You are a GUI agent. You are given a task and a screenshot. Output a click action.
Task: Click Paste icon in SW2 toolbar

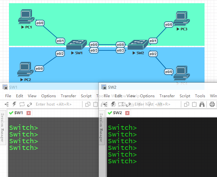click(194, 104)
